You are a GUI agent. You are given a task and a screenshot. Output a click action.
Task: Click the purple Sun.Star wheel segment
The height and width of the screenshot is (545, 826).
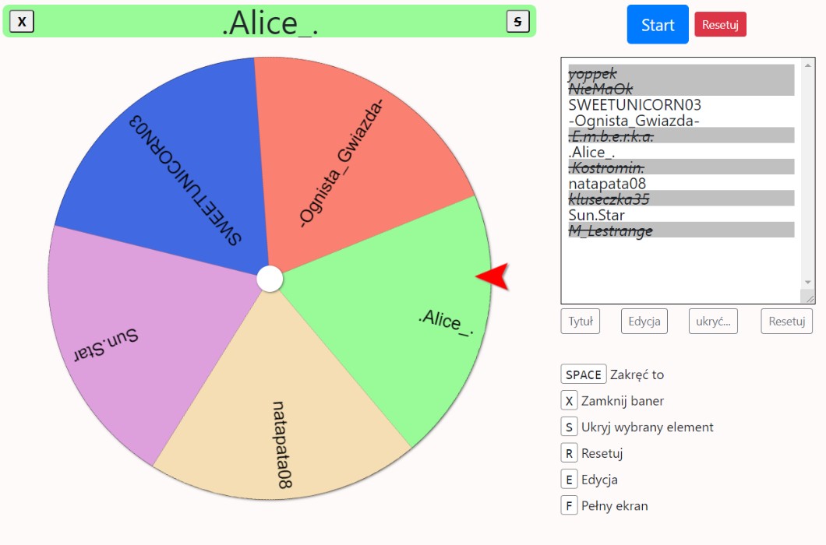(132, 335)
